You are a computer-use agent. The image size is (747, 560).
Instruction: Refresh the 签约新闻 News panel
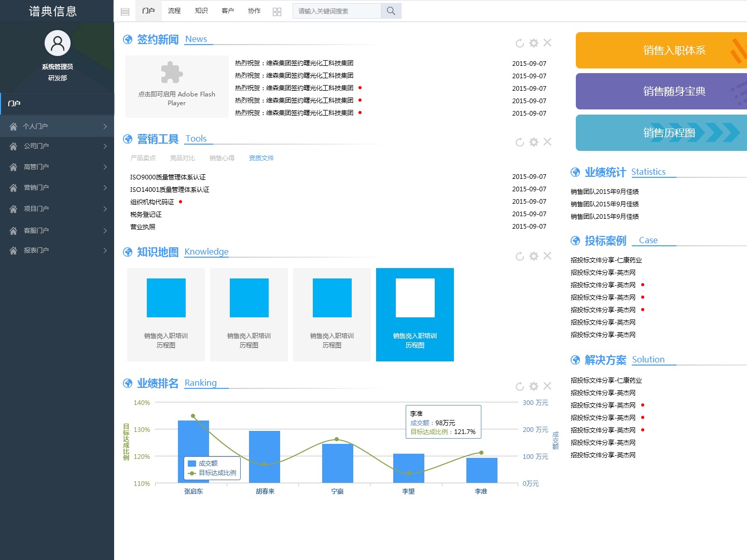pos(520,43)
